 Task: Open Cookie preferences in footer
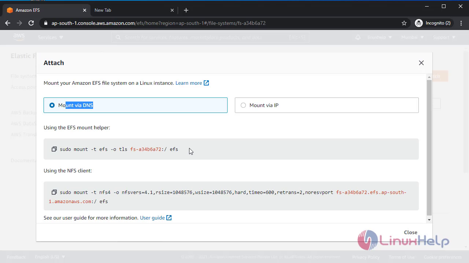click(443, 257)
